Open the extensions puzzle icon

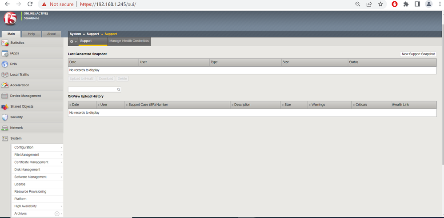tap(406, 4)
